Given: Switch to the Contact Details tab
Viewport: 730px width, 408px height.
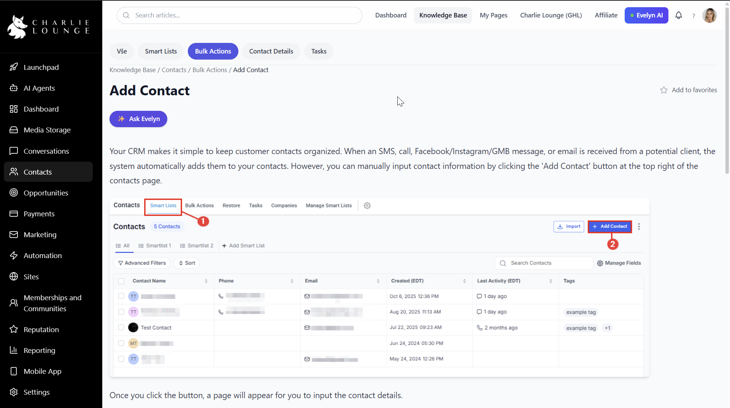Looking at the screenshot, I should coord(271,51).
